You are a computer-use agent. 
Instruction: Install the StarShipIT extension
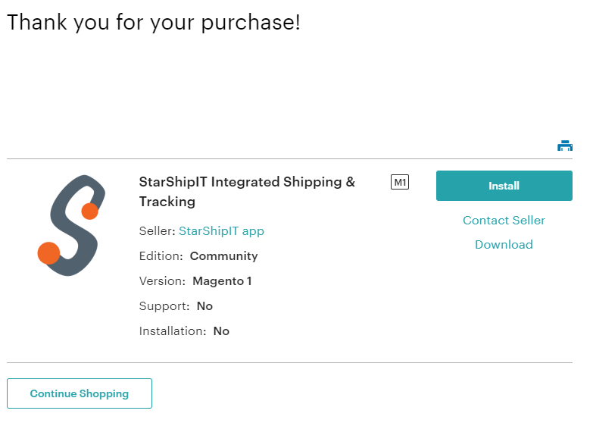[504, 186]
